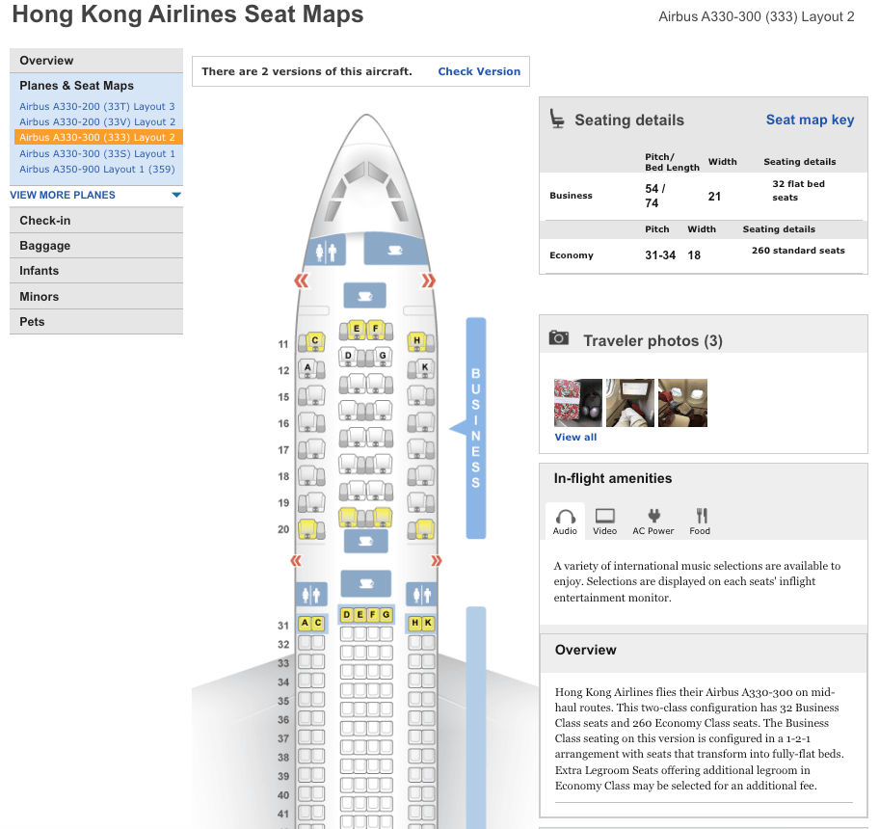Click the camera icon beside Traveler photos
Viewport: 879px width, 829px height.
coord(558,338)
